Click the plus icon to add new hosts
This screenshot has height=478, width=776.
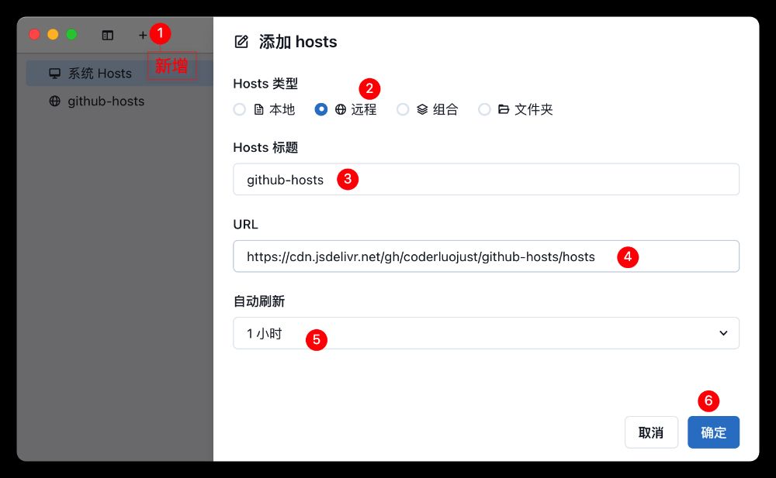(143, 35)
